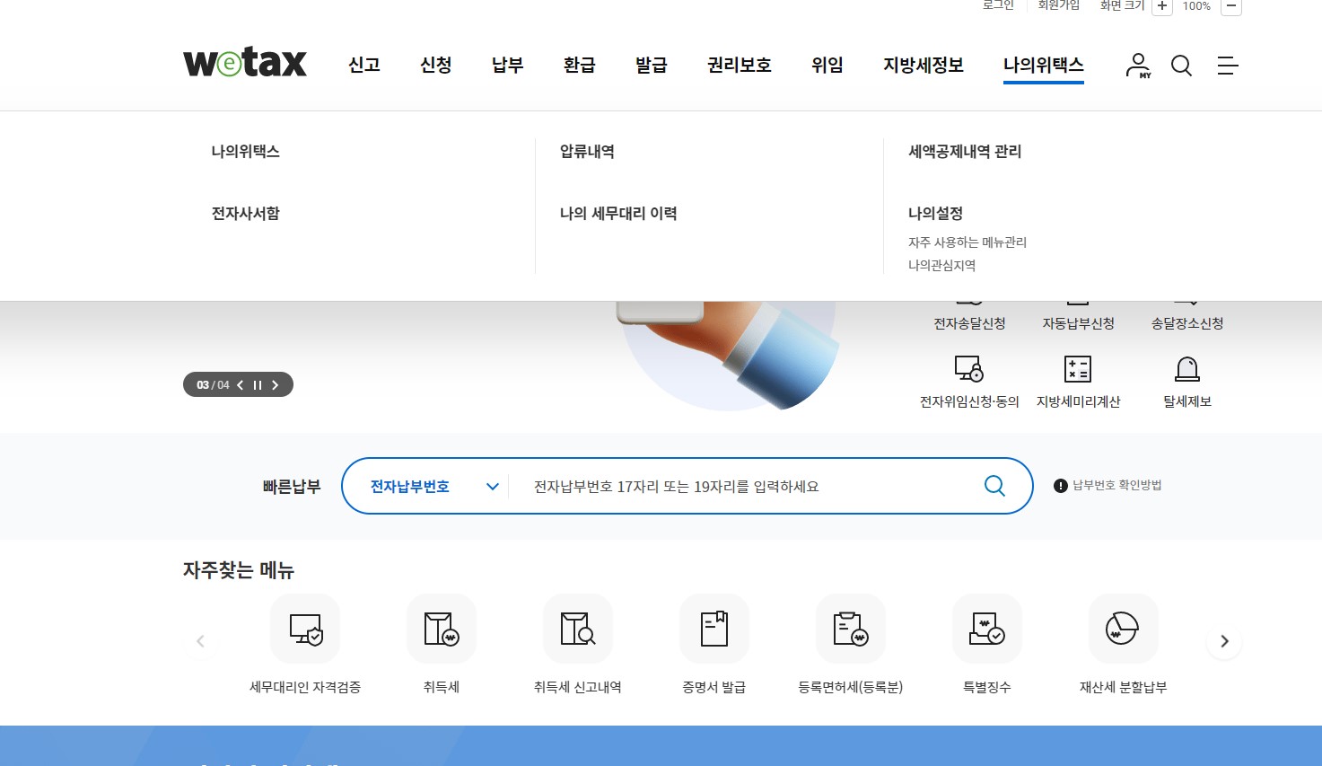This screenshot has height=766, width=1322.
Task: Click the right arrow in 자주찾는 메뉴
Action: tap(1223, 641)
